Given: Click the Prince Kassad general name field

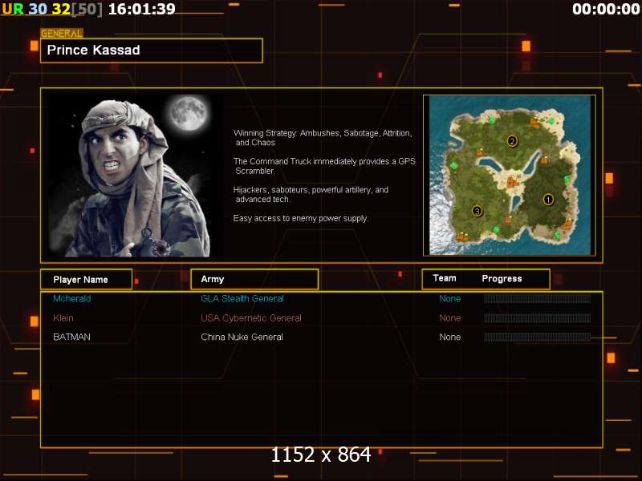Looking at the screenshot, I should 152,51.
